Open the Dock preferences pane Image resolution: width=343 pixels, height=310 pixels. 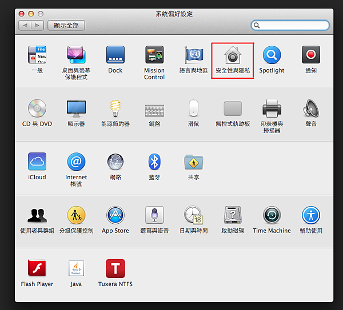pos(115,55)
